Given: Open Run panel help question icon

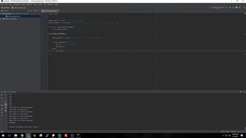Looking at the screenshot, I should [2, 116].
